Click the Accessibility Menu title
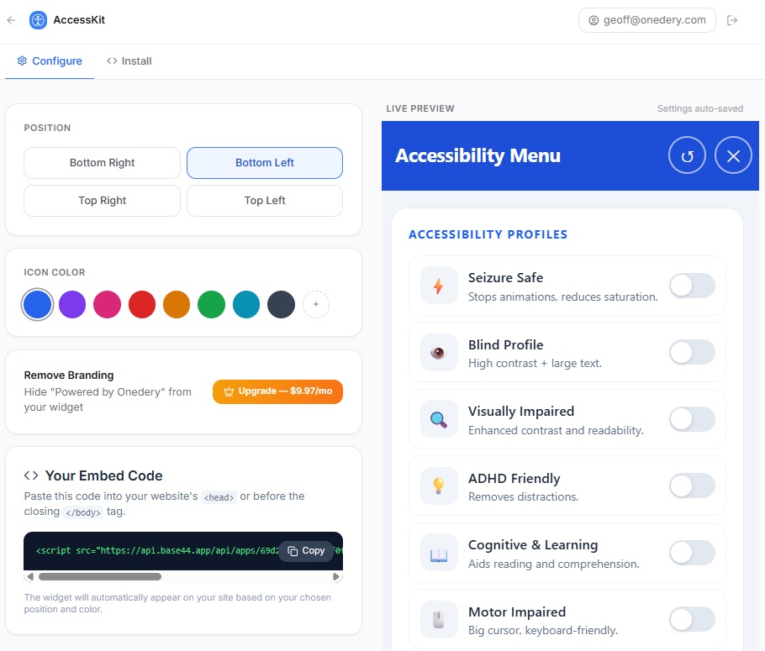Image resolution: width=765 pixels, height=651 pixels. 477,155
